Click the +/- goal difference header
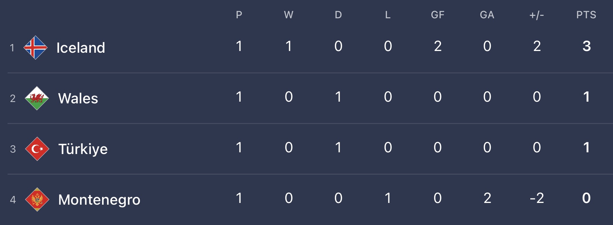Image resolution: width=613 pixels, height=225 pixels. coord(537,15)
